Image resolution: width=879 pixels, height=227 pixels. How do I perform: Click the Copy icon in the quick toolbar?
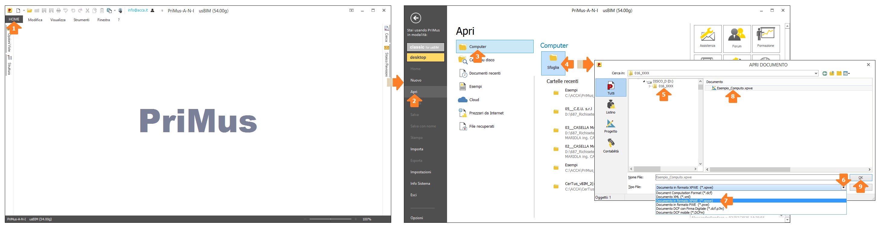(x=94, y=11)
